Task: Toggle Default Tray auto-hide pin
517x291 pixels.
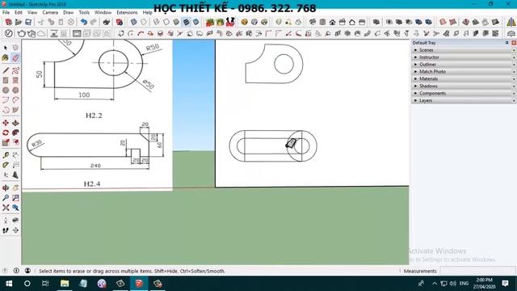Action: pyautogui.click(x=506, y=43)
